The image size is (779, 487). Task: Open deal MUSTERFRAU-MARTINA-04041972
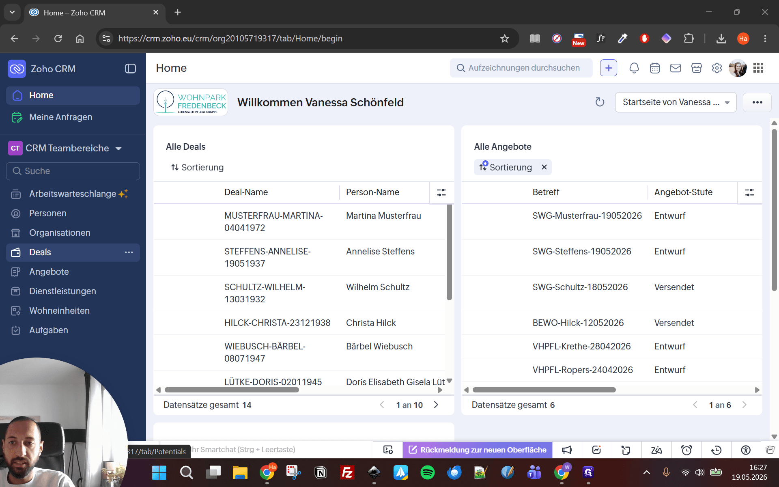tap(273, 222)
